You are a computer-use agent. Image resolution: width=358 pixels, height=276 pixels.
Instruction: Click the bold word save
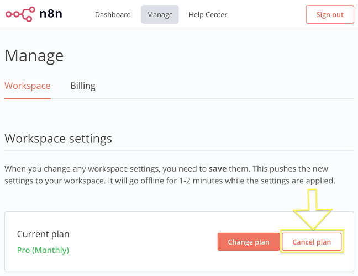pos(218,169)
